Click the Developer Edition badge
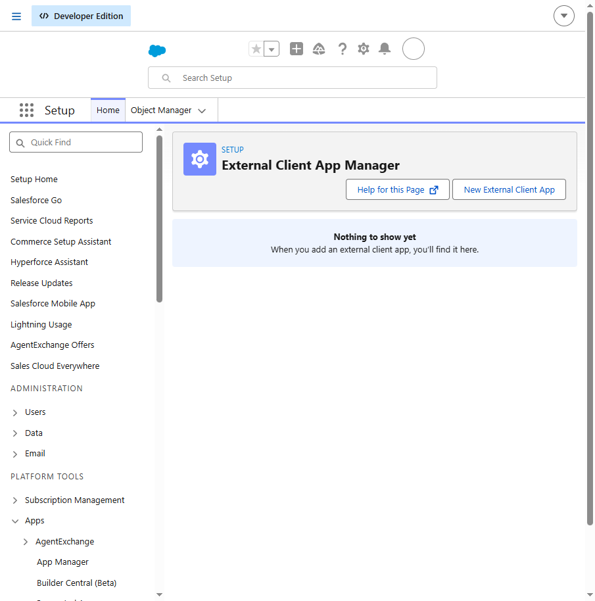Screen dimensions: 595x601 (x=82, y=16)
